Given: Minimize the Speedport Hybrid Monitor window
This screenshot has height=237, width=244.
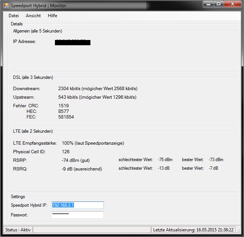Looking at the screenshot, I should click(209, 4).
